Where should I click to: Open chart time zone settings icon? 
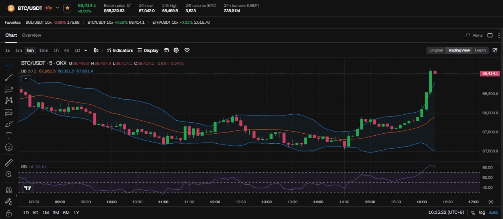click(x=491, y=202)
